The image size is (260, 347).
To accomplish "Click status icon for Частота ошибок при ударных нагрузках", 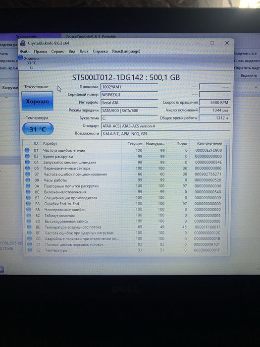I will pyautogui.click(x=29, y=233).
